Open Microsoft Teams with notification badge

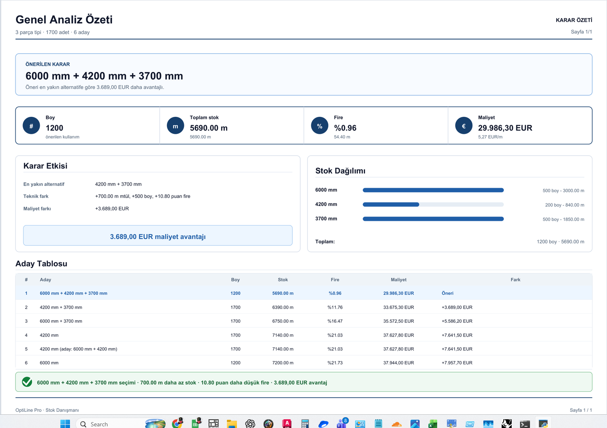[342, 423]
